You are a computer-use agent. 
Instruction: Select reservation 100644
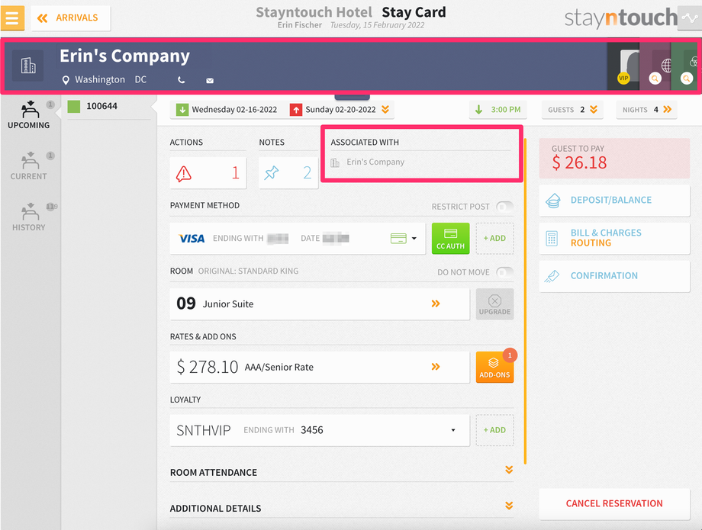(x=101, y=106)
